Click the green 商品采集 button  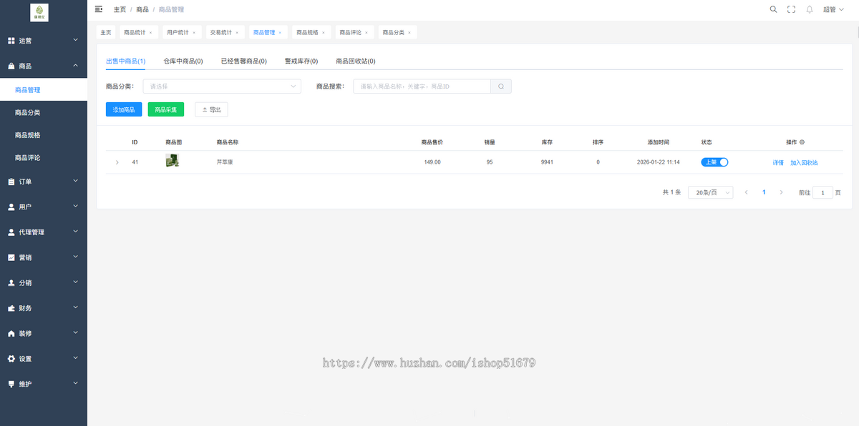[x=166, y=109]
